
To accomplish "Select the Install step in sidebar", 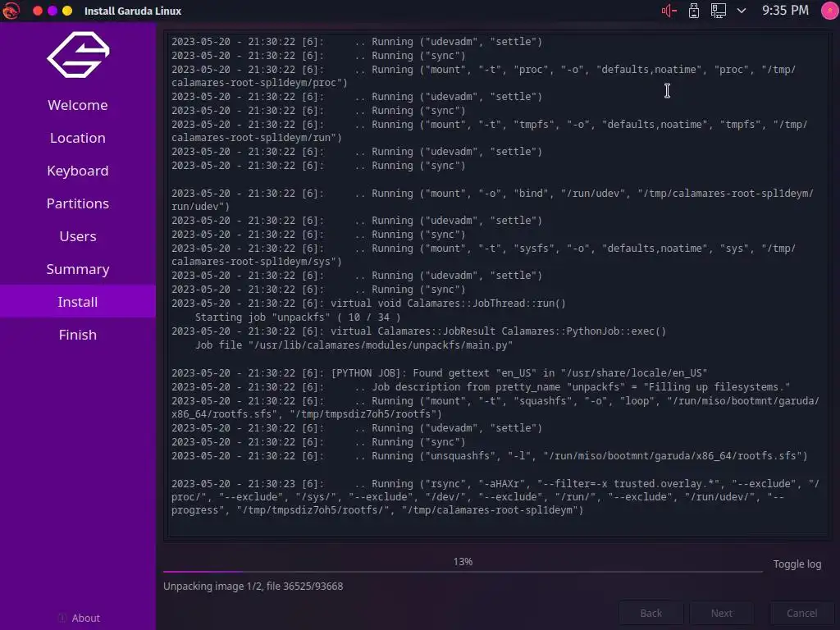I will (x=78, y=302).
